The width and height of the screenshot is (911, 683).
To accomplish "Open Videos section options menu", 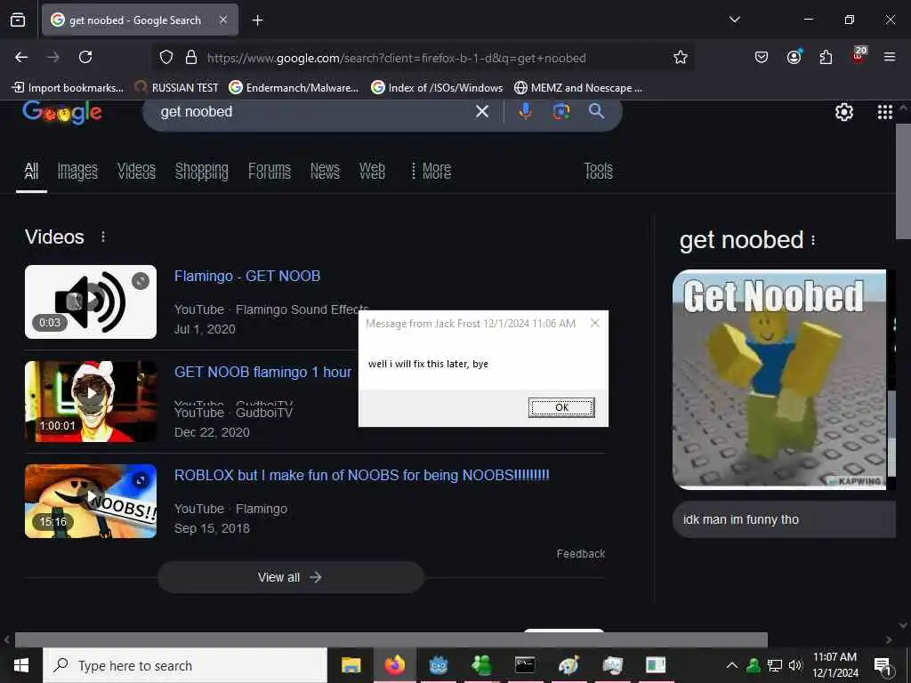I will (x=103, y=237).
